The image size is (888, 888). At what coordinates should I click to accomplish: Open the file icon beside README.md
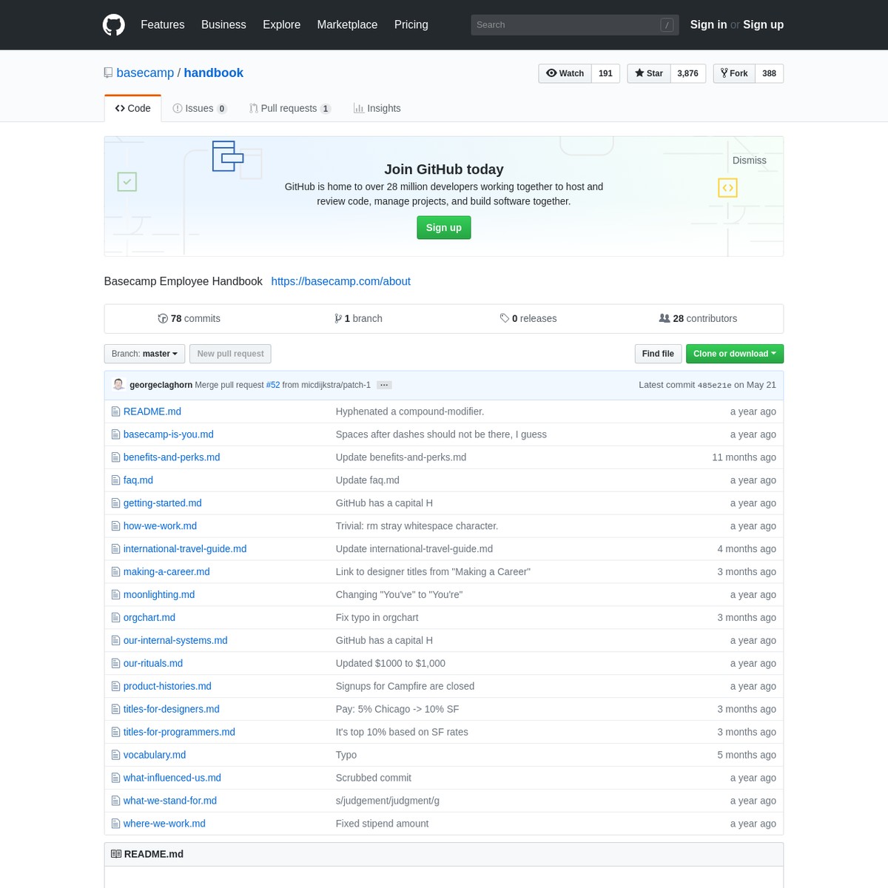pyautogui.click(x=115, y=411)
